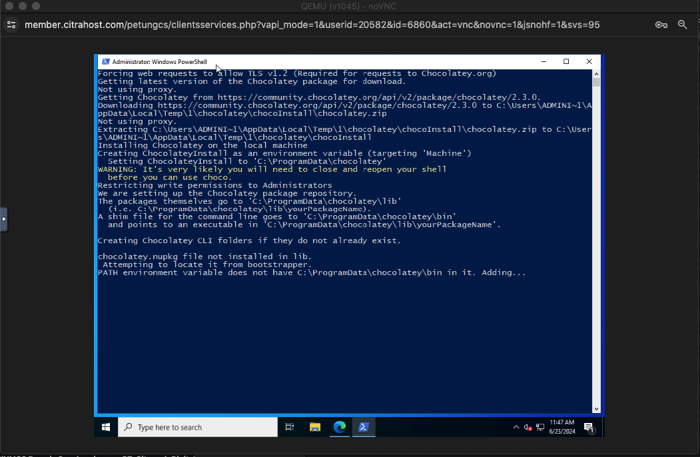700x457 pixels.
Task: Click 'Restricting write permissions to Administrators' line
Action: tap(214, 185)
